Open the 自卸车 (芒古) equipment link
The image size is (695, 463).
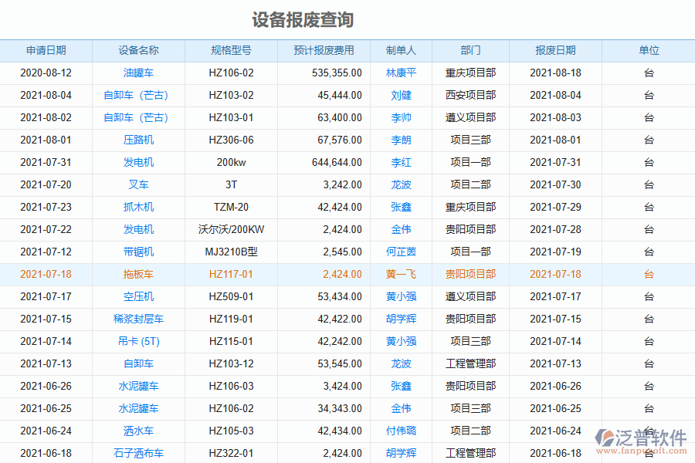point(137,95)
